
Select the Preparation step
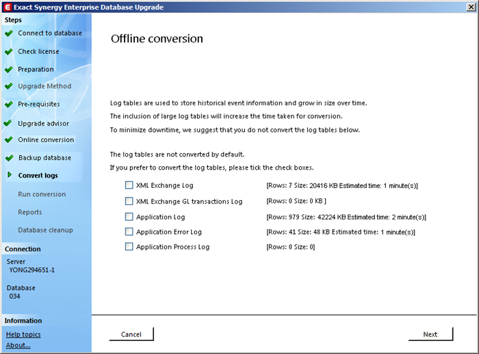pyautogui.click(x=36, y=70)
